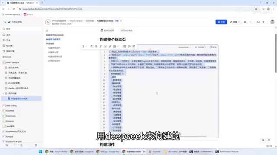
Task: Click the left icon at sidebar bottom
Action: [7, 146]
